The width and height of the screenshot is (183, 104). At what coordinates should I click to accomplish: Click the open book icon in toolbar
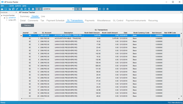(x=2, y=9)
